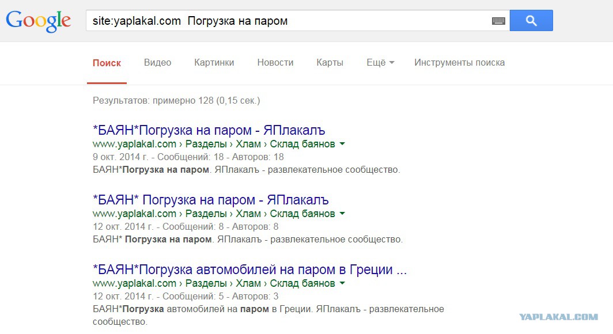Switch to the Карты tab

pos(330,63)
